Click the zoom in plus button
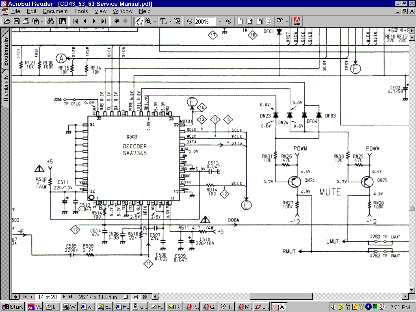Image resolution: width=416 pixels, height=312 pixels. coord(229,21)
